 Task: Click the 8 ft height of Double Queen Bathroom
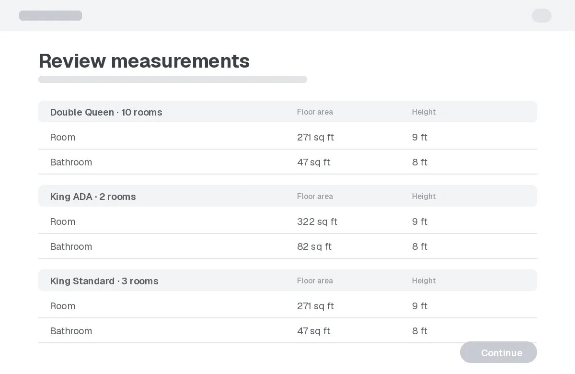[420, 162]
